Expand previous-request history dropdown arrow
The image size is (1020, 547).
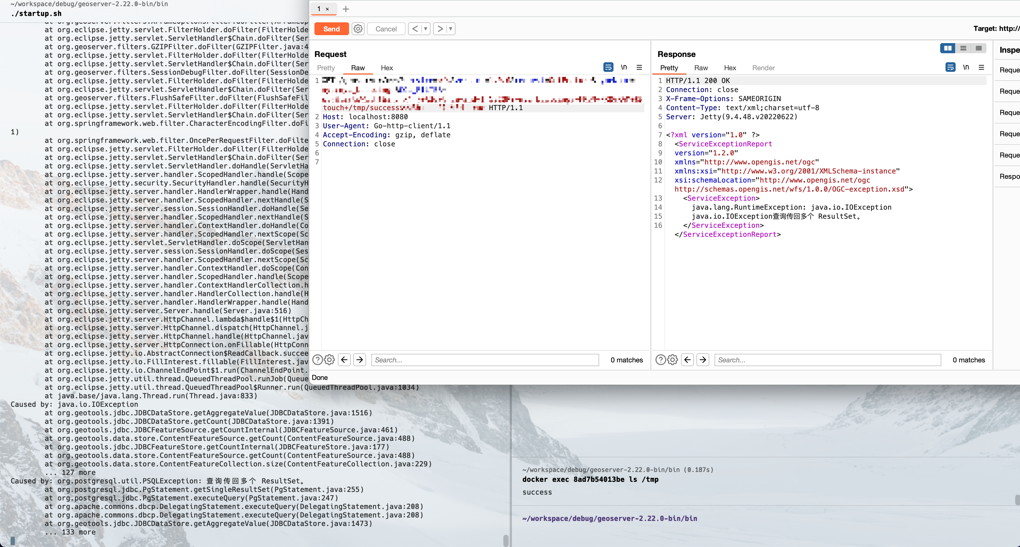[426, 29]
